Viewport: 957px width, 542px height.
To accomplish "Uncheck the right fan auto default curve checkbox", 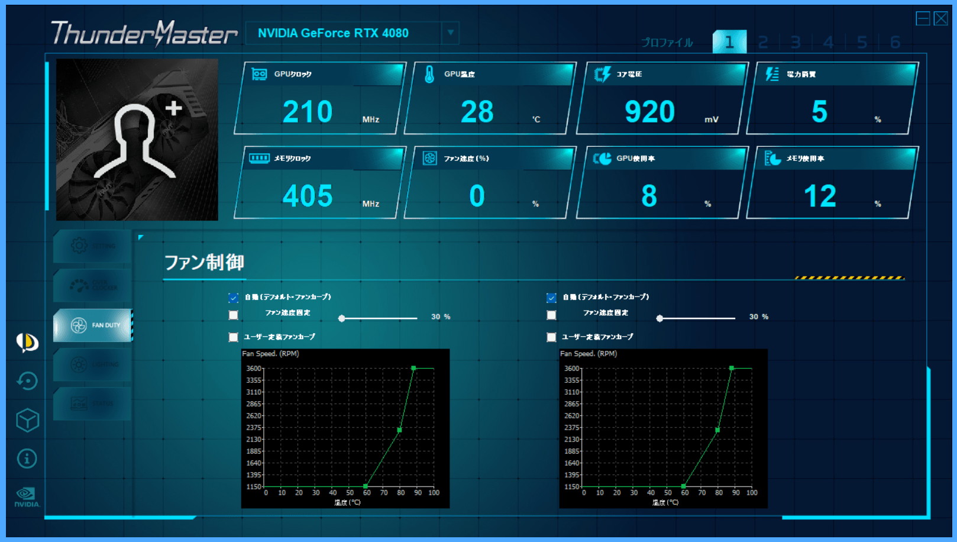I will pos(551,298).
